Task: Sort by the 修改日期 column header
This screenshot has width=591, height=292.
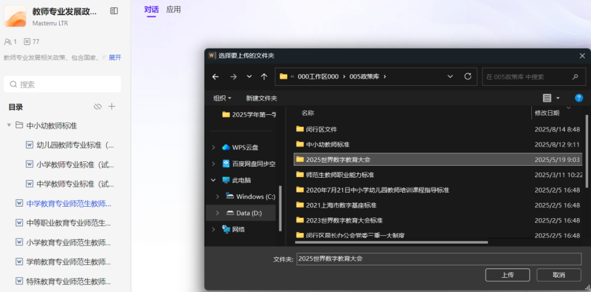Action: (x=547, y=113)
